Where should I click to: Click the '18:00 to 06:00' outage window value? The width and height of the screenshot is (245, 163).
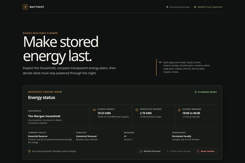[x=191, y=113]
